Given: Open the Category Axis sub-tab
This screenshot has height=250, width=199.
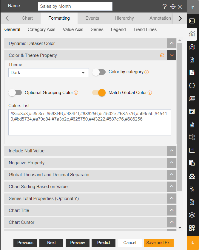Looking at the screenshot, I should [x=41, y=29].
